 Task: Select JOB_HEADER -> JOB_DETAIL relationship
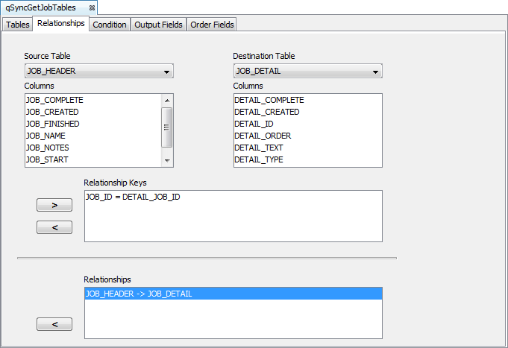point(139,294)
